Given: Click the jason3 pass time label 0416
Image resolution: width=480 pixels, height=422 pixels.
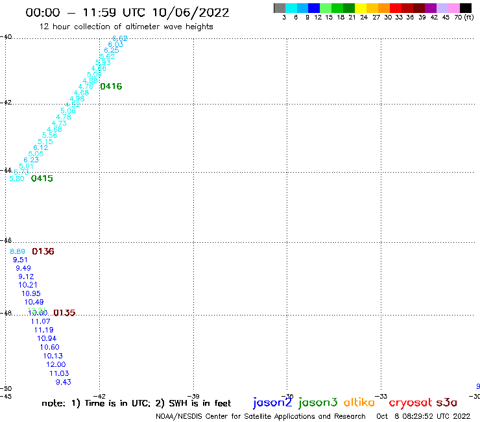Looking at the screenshot, I should [111, 86].
